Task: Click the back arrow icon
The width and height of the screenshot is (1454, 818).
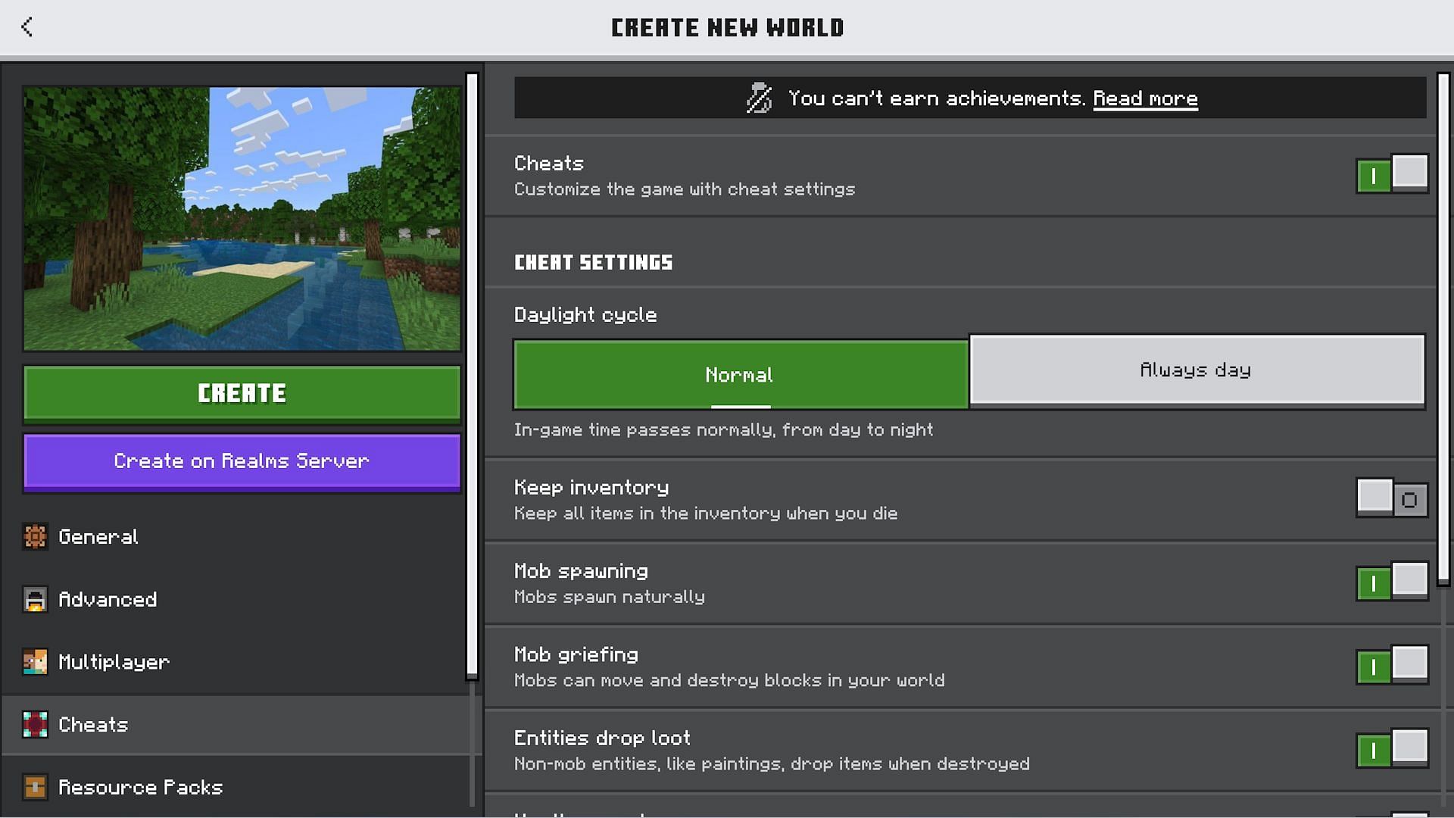Action: pos(27,27)
